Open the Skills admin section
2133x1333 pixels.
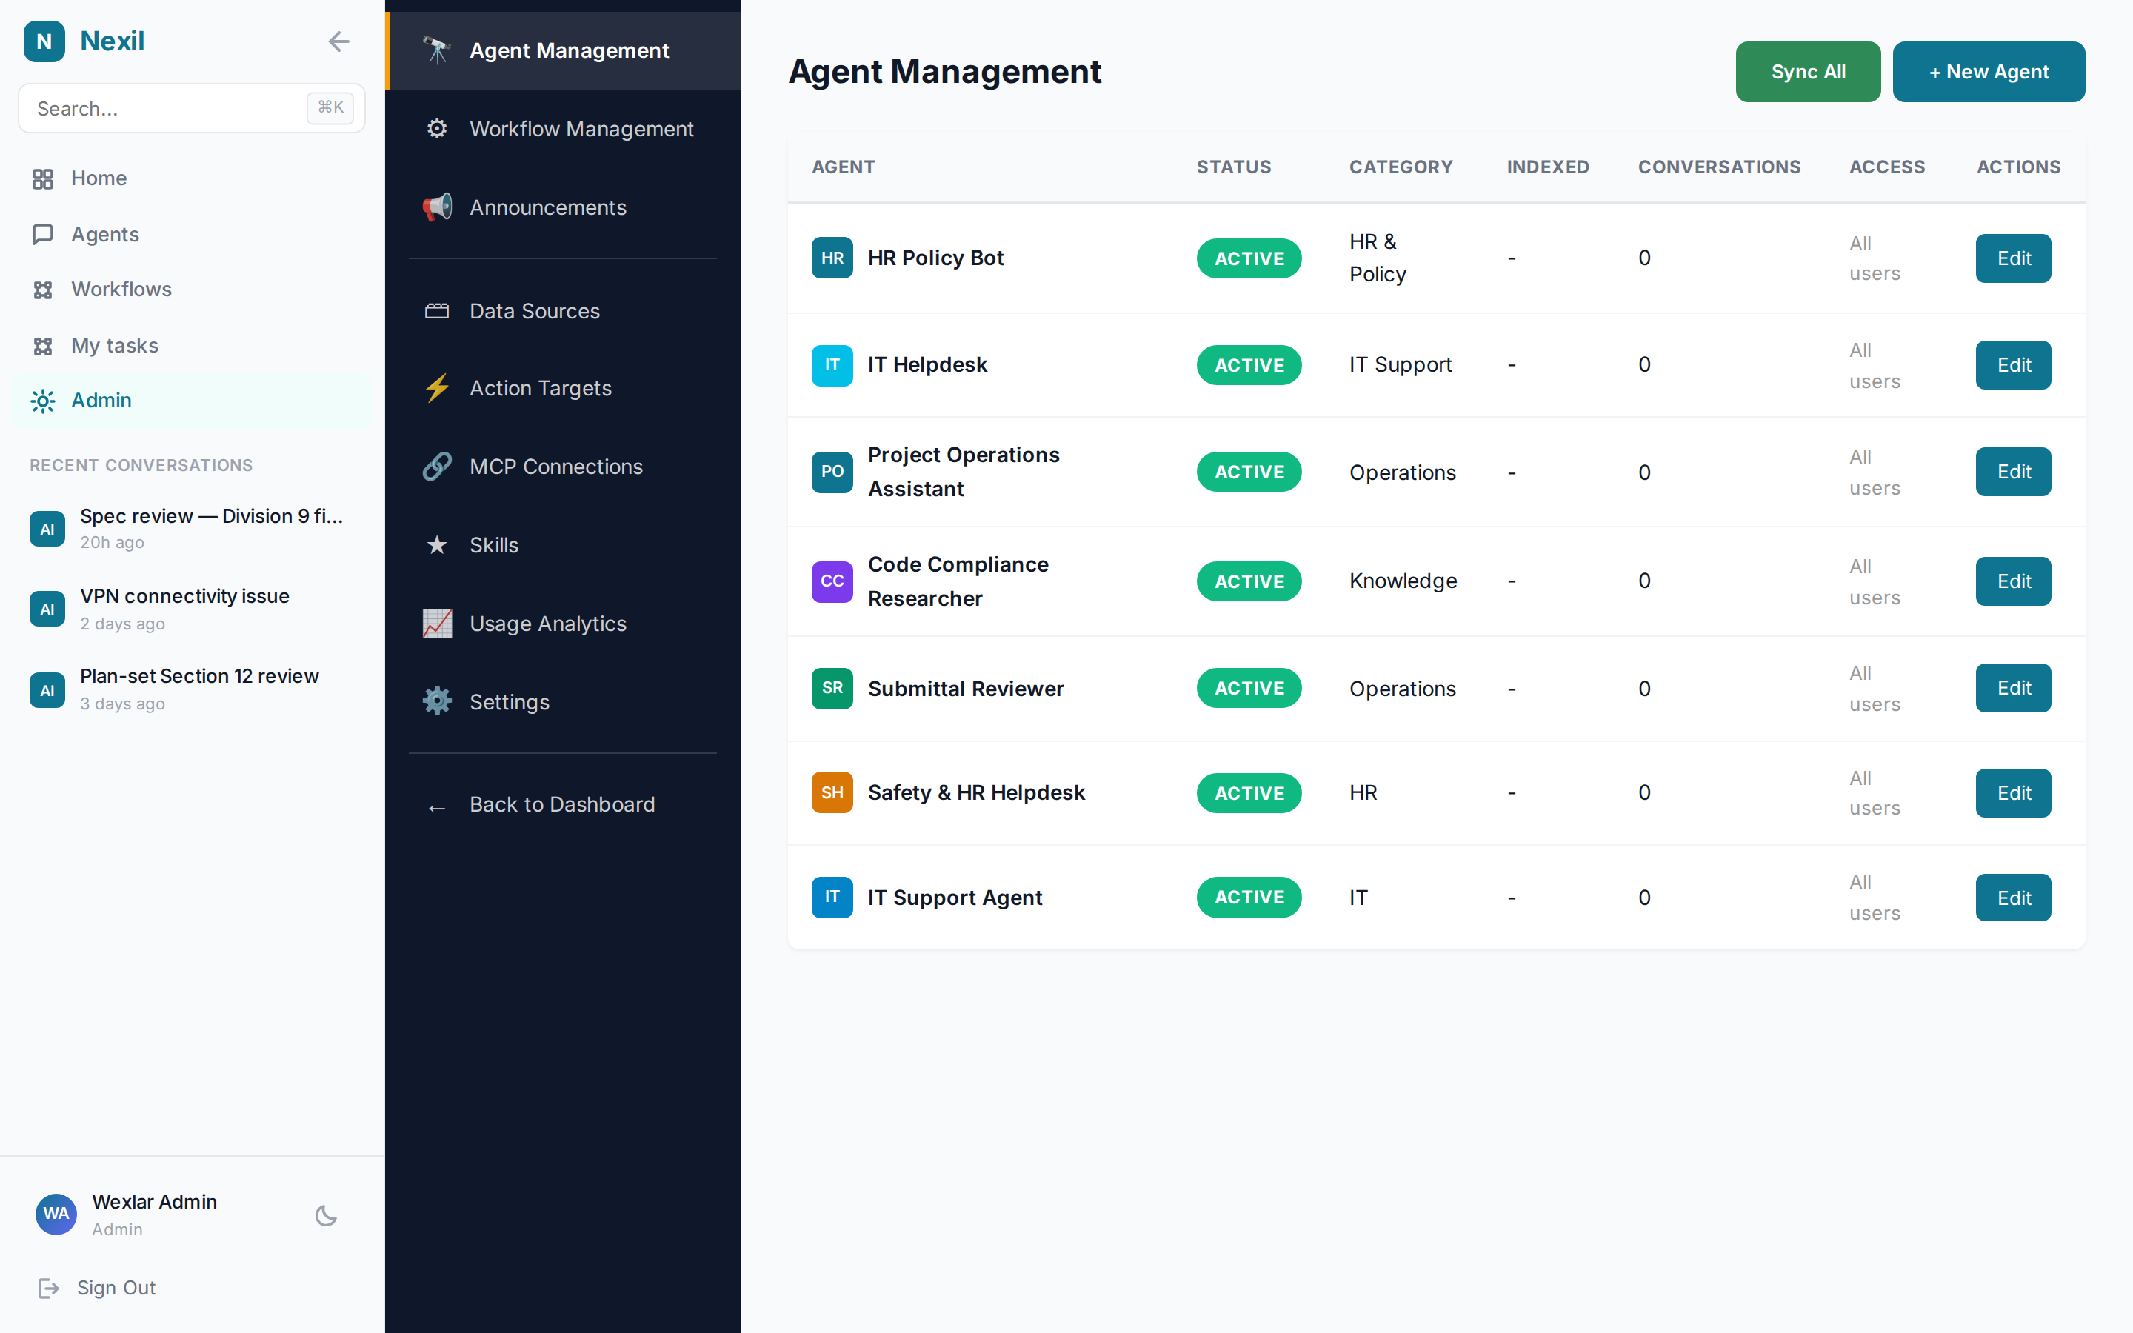pyautogui.click(x=563, y=545)
